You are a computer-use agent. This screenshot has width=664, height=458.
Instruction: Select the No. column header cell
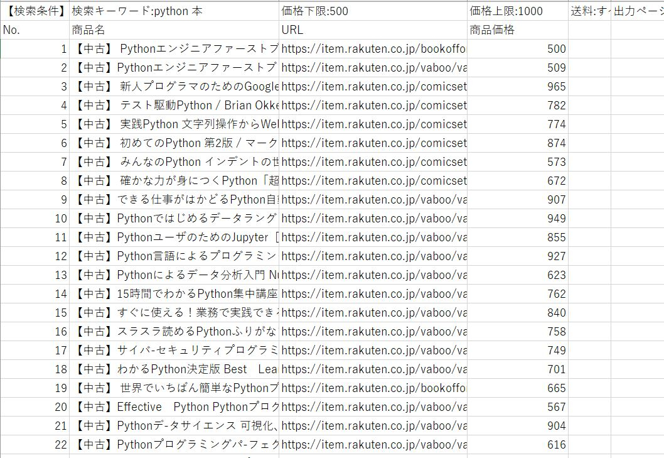pyautogui.click(x=35, y=30)
